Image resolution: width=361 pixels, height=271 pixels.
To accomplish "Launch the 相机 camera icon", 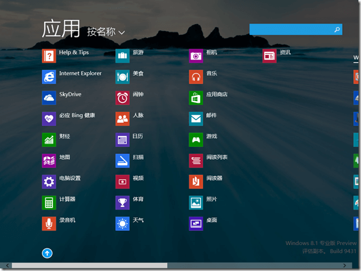I will click(196, 56).
